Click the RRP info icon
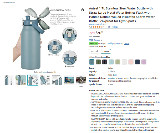The height and width of the screenshot is (133, 163). coord(99,36)
